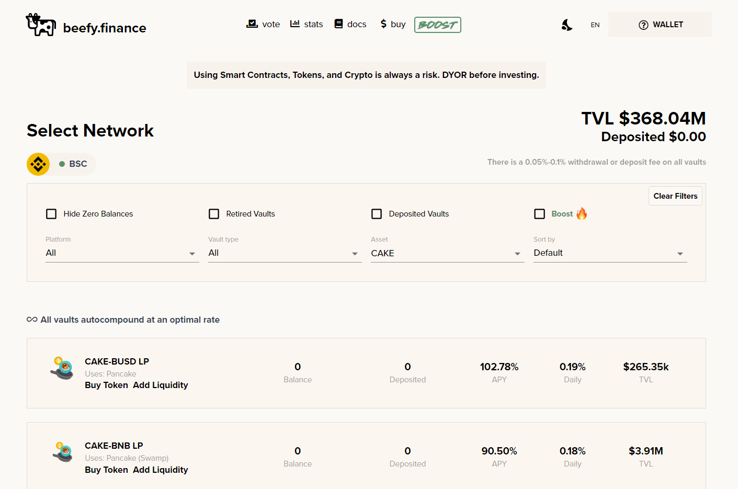The width and height of the screenshot is (738, 489).
Task: Click the $3.91M TVL value
Action: pos(646,451)
